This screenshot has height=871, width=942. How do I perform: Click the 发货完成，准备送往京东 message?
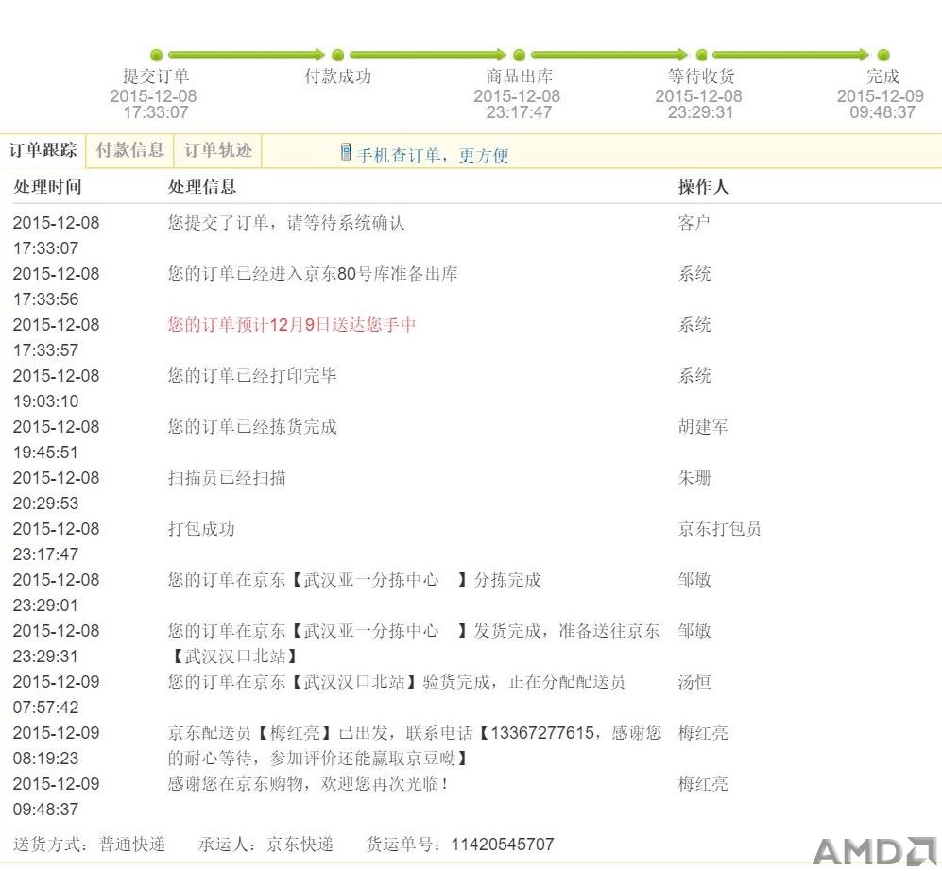[x=413, y=643]
